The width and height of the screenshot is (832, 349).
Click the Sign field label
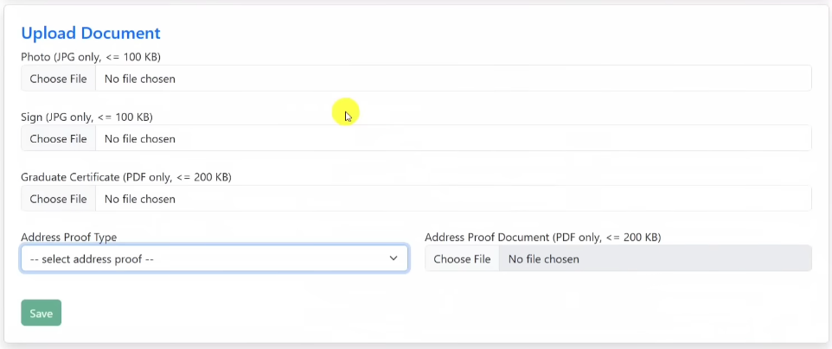[32, 117]
